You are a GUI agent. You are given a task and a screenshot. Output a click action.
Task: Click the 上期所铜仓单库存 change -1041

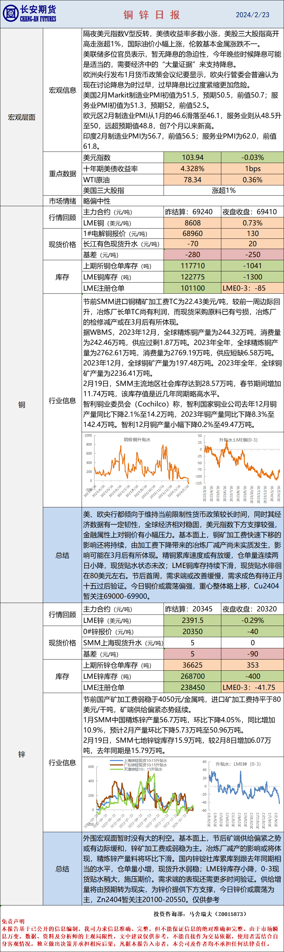[x=253, y=266]
